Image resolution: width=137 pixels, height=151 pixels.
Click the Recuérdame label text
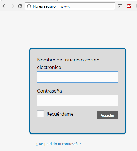(60, 114)
